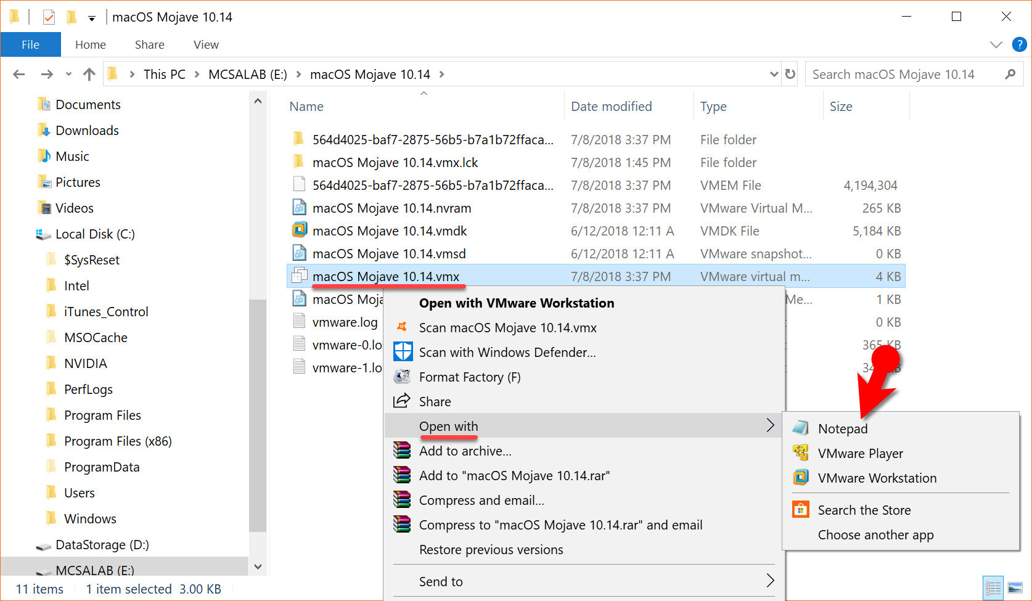Image resolution: width=1032 pixels, height=601 pixels.
Task: Click the Search macOS Mojave 10.14 field
Action: click(905, 74)
